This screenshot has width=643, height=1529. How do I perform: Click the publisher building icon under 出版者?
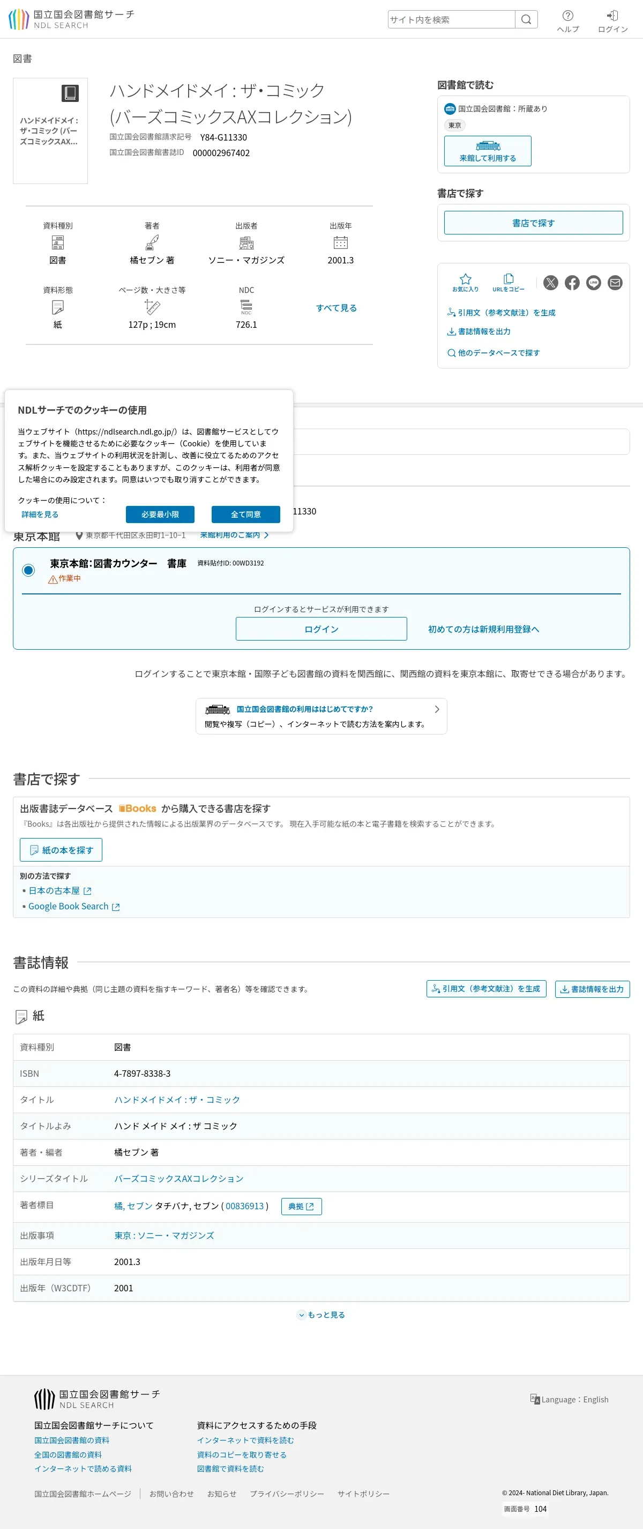pyautogui.click(x=246, y=242)
